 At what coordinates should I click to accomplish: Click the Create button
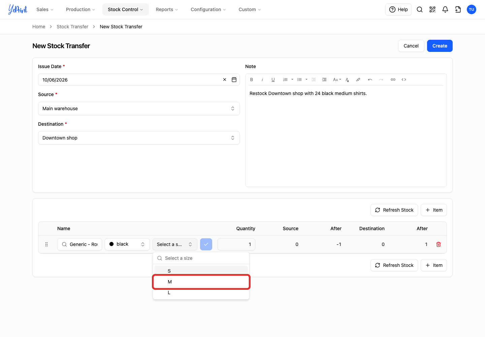(x=440, y=46)
